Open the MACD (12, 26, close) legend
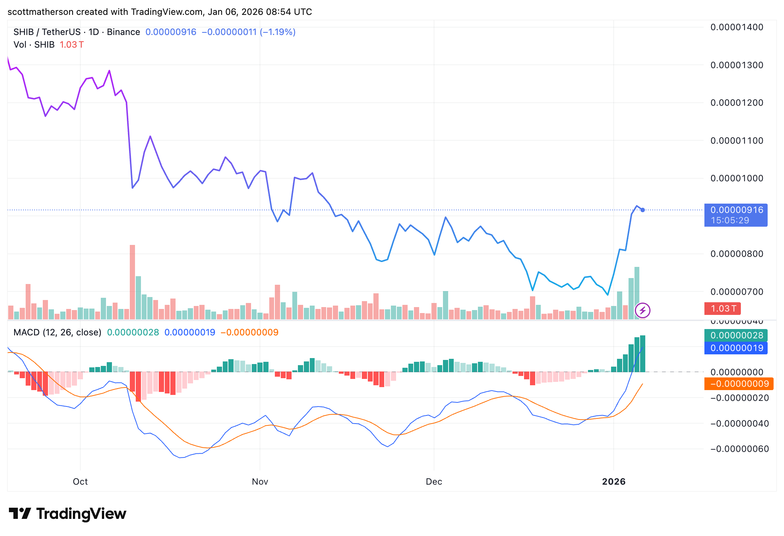This screenshot has height=536, width=784. click(x=57, y=332)
